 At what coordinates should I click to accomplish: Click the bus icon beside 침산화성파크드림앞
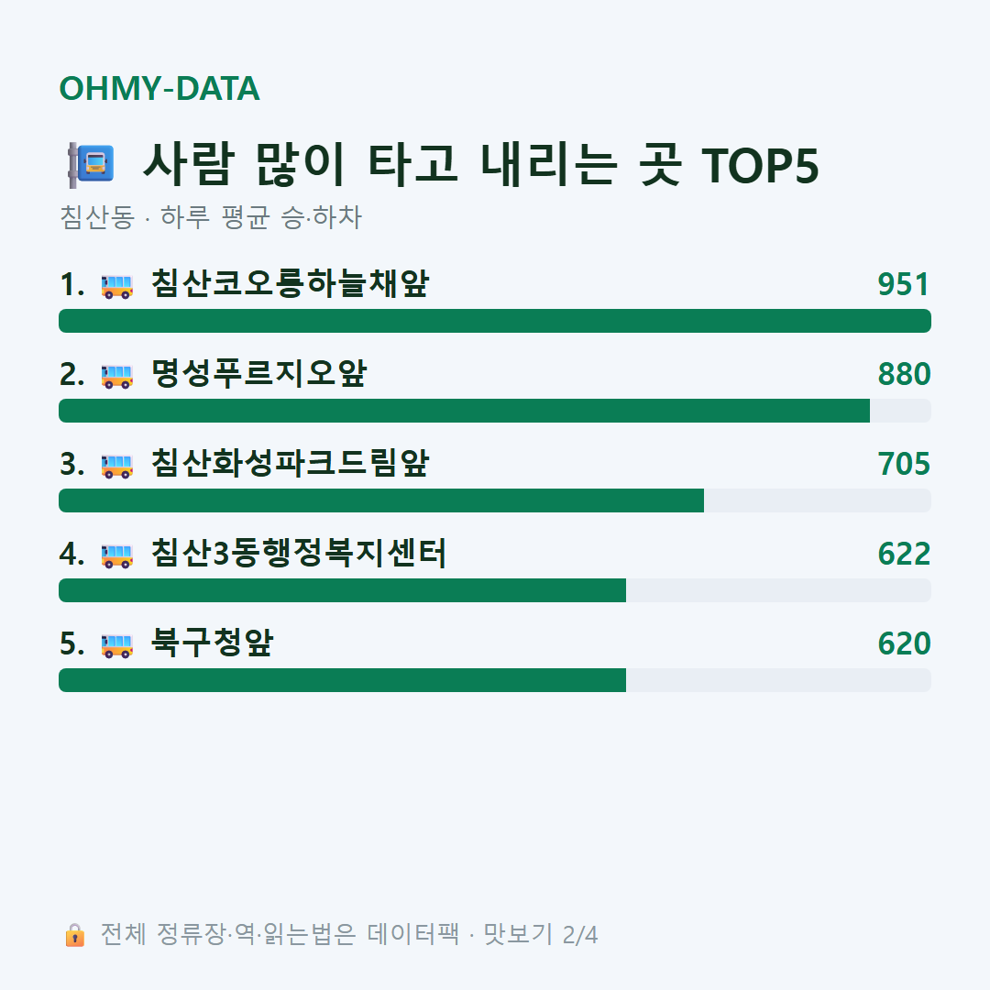pyautogui.click(x=116, y=466)
